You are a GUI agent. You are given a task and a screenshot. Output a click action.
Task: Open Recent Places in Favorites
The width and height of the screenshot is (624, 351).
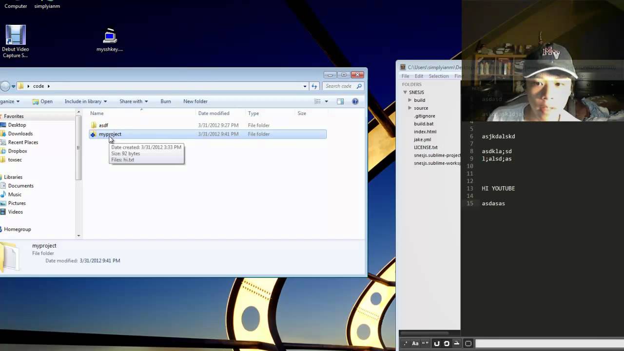pyautogui.click(x=23, y=142)
